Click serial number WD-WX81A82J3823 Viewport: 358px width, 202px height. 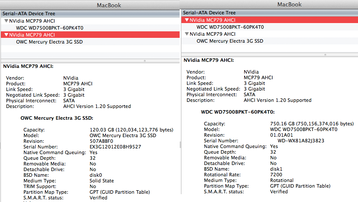(301, 141)
